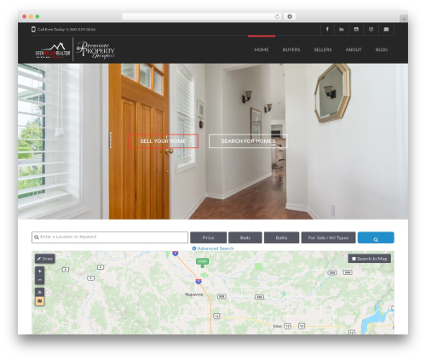Click the Ethel label on the map
Screen dimensions: 426x360
[x=278, y=326]
